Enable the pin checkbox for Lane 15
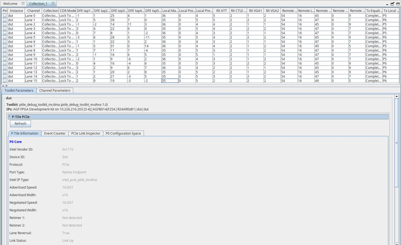401x245 pixels. point(5,81)
